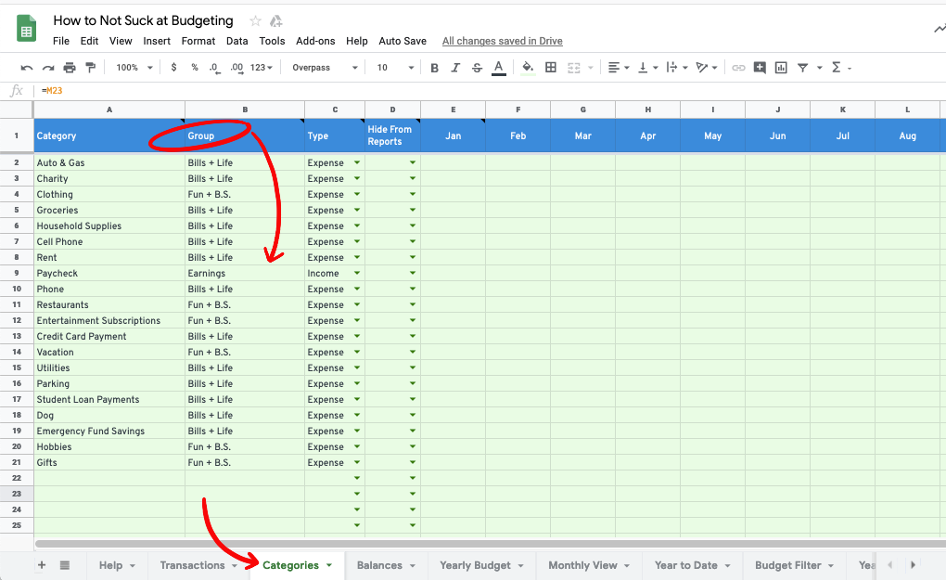Image resolution: width=946 pixels, height=580 pixels.
Task: Open Hide From Reports dropdown for Charity row
Action: pos(413,179)
